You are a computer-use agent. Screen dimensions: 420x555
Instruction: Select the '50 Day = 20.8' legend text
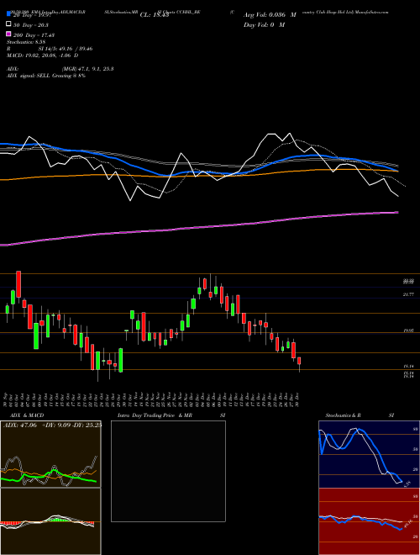[31, 25]
